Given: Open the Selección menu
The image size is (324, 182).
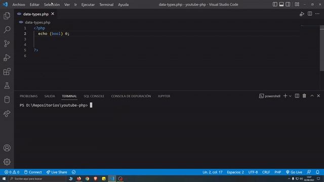Looking at the screenshot, I should pyautogui.click(x=52, y=5).
